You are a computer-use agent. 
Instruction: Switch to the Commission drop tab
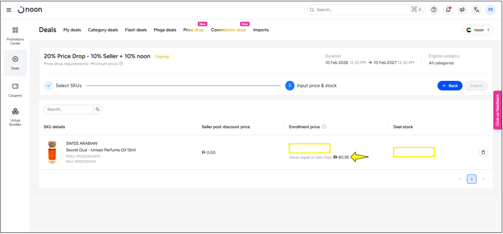click(x=228, y=30)
